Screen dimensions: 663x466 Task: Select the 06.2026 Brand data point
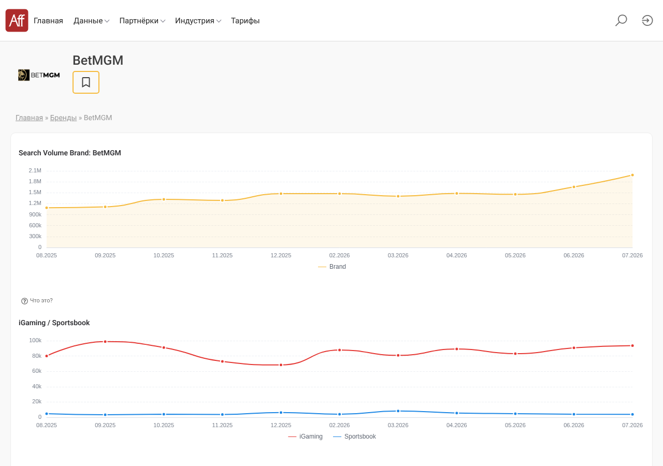[x=574, y=187]
